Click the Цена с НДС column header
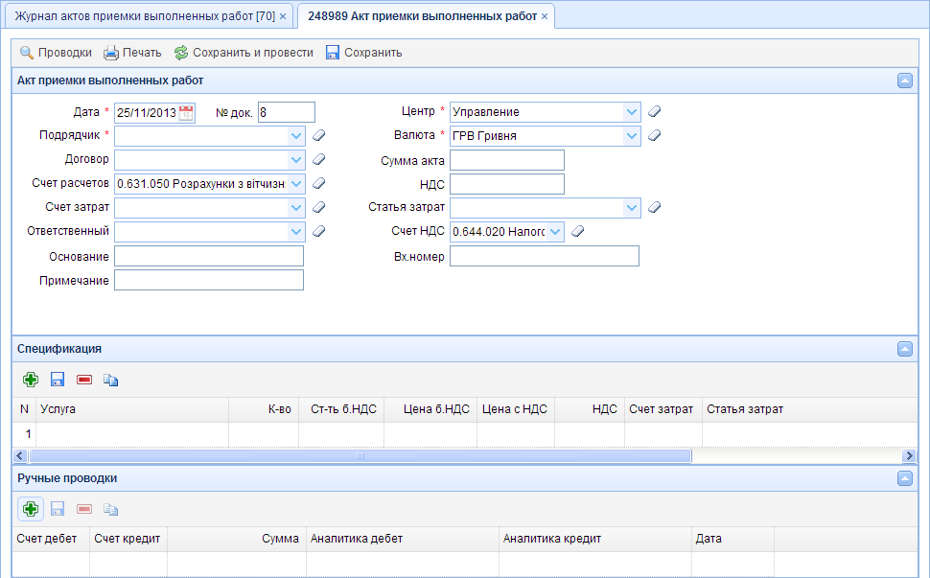 click(x=516, y=409)
